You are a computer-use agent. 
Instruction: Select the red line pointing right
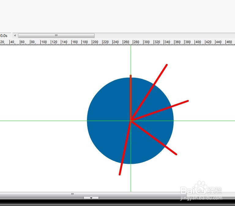(160, 110)
